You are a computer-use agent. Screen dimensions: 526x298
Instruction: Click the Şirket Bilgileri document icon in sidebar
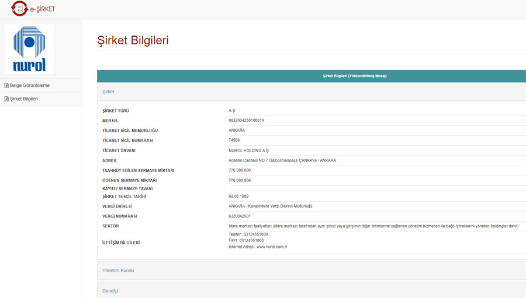[x=6, y=99]
